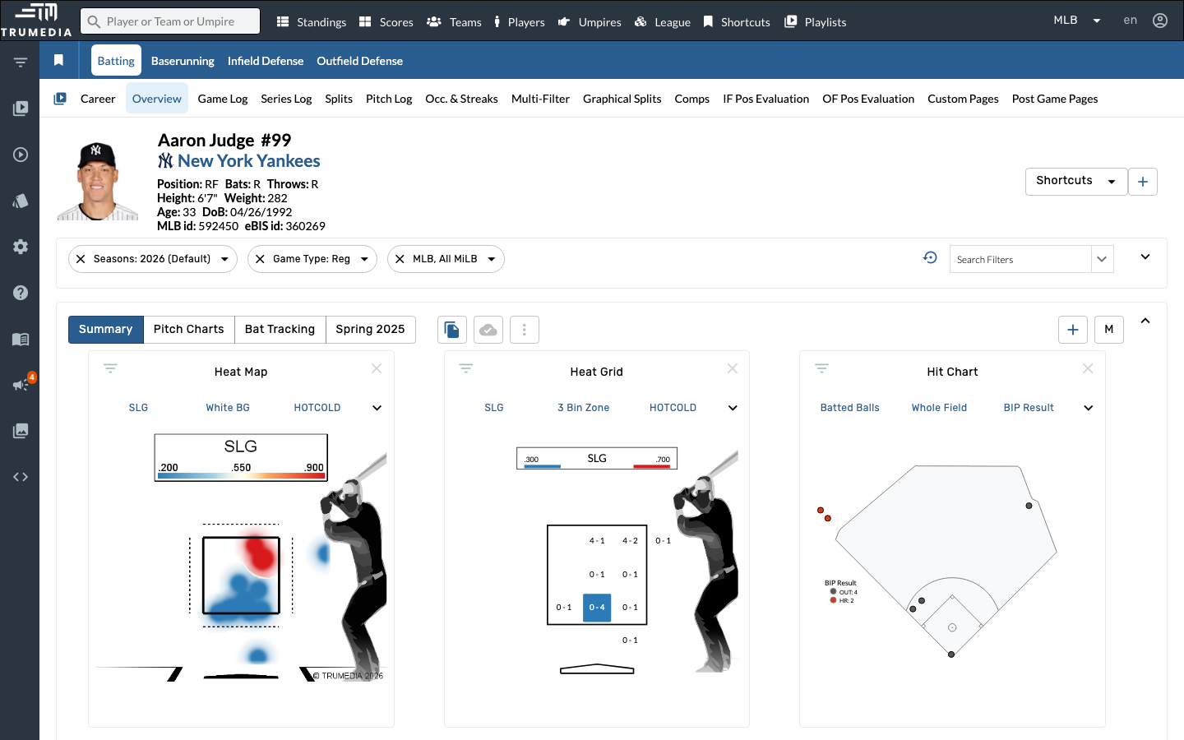The height and width of the screenshot is (740, 1184).
Task: Collapse the summary panel chevron
Action: point(1145,321)
